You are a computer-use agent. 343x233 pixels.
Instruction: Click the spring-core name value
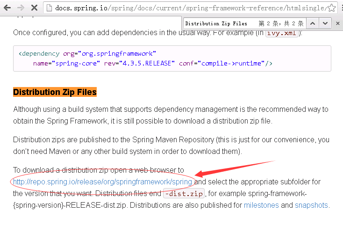[76, 64]
